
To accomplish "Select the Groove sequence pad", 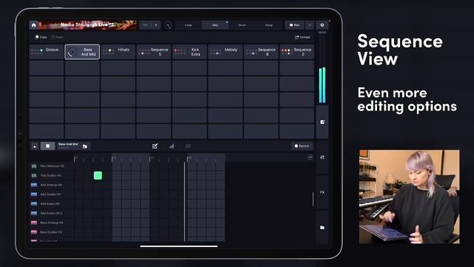I will point(47,52).
